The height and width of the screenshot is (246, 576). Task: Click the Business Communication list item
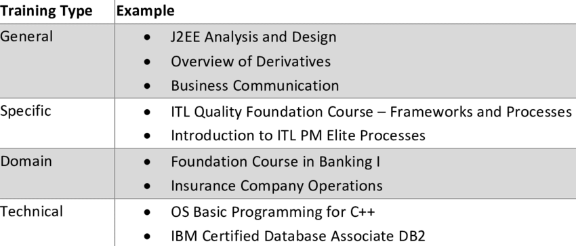coord(255,85)
